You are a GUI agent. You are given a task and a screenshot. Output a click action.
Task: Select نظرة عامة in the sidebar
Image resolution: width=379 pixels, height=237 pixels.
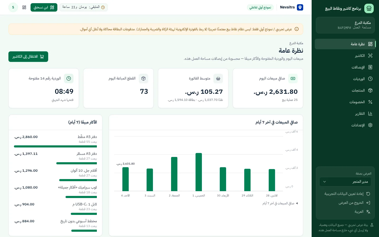[345, 44]
